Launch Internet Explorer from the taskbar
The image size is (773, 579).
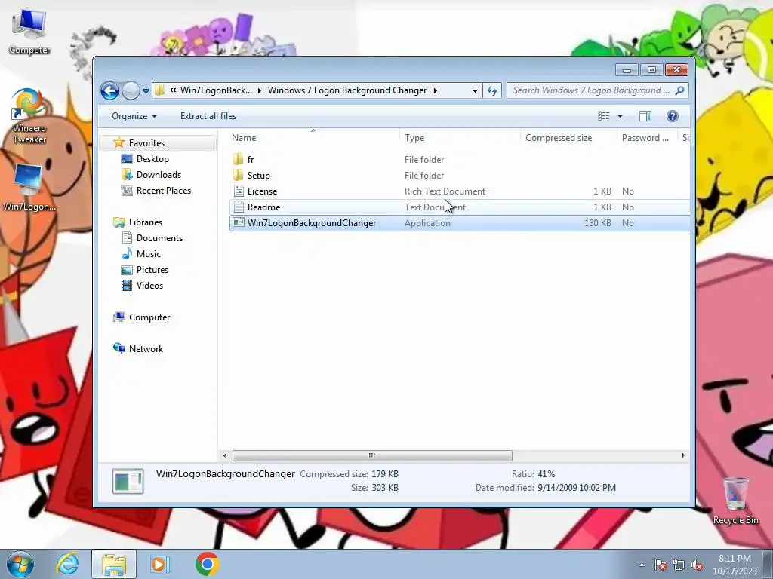pos(67,564)
